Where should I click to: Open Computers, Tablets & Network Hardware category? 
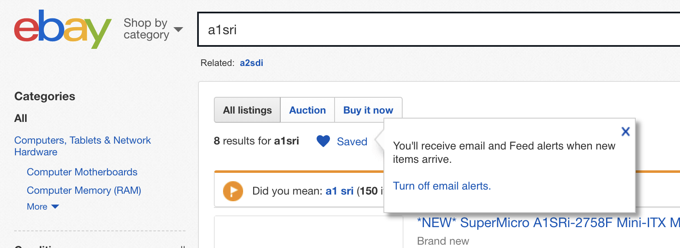point(82,146)
